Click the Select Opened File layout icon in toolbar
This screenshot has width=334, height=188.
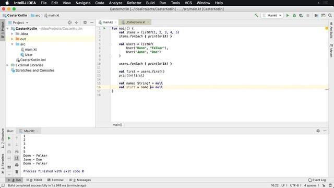coord(324,15)
